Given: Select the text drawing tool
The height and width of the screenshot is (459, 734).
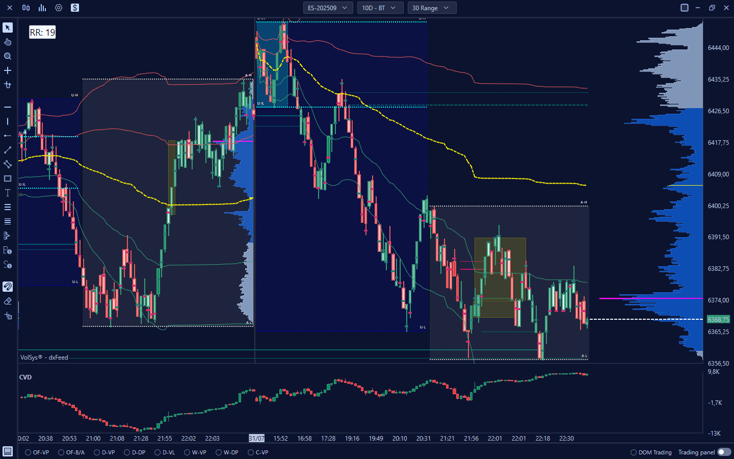Looking at the screenshot, I should [8, 193].
